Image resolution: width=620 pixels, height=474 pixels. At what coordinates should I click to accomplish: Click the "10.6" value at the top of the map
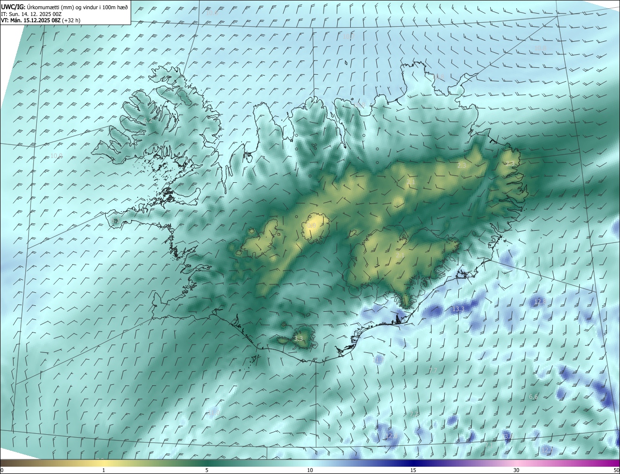(212, 14)
